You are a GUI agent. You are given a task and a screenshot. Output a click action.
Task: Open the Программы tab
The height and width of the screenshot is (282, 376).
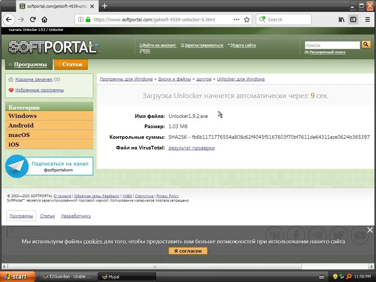click(29, 64)
